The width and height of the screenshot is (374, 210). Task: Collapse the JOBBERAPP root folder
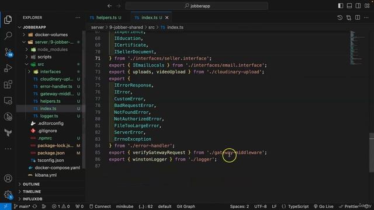(x=19, y=27)
